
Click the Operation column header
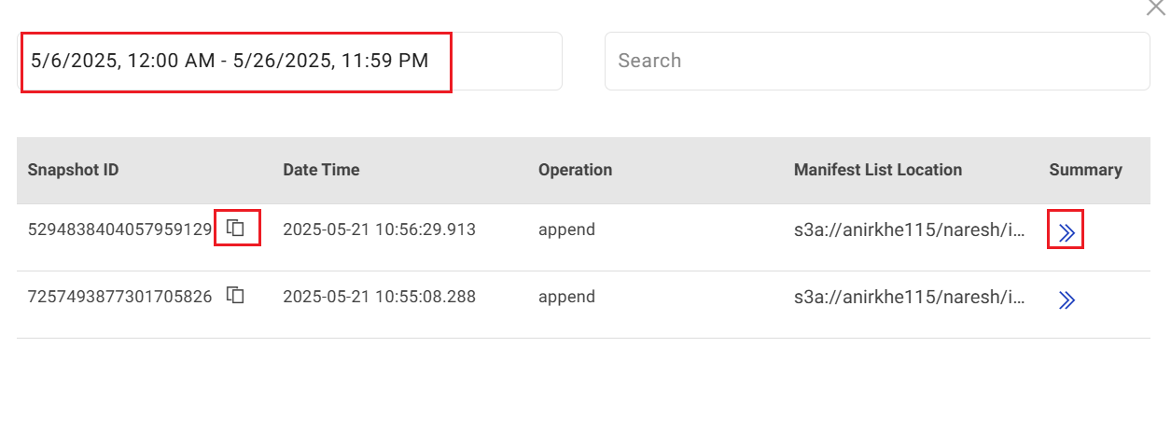point(575,170)
